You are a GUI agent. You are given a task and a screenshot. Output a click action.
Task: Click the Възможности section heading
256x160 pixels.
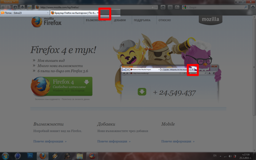pyautogui.click(x=48, y=124)
